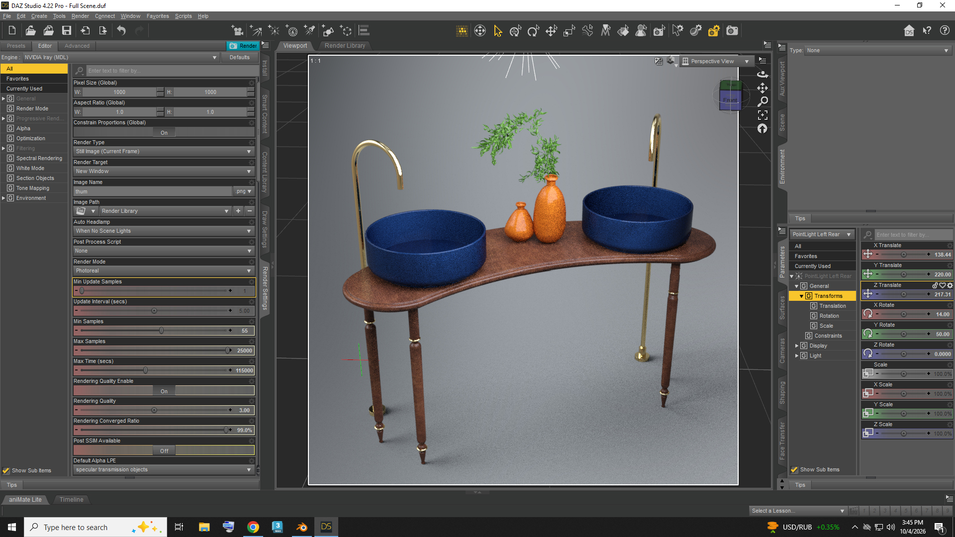Open a file using the open folder icon
955x537 pixels.
click(x=30, y=31)
